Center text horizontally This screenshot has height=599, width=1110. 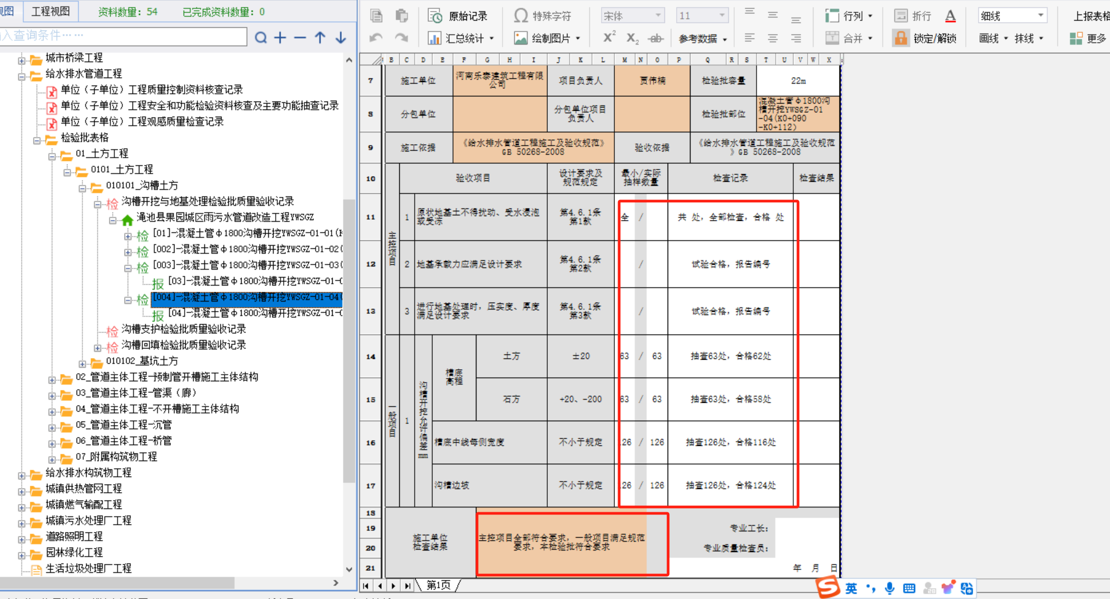[x=773, y=38]
